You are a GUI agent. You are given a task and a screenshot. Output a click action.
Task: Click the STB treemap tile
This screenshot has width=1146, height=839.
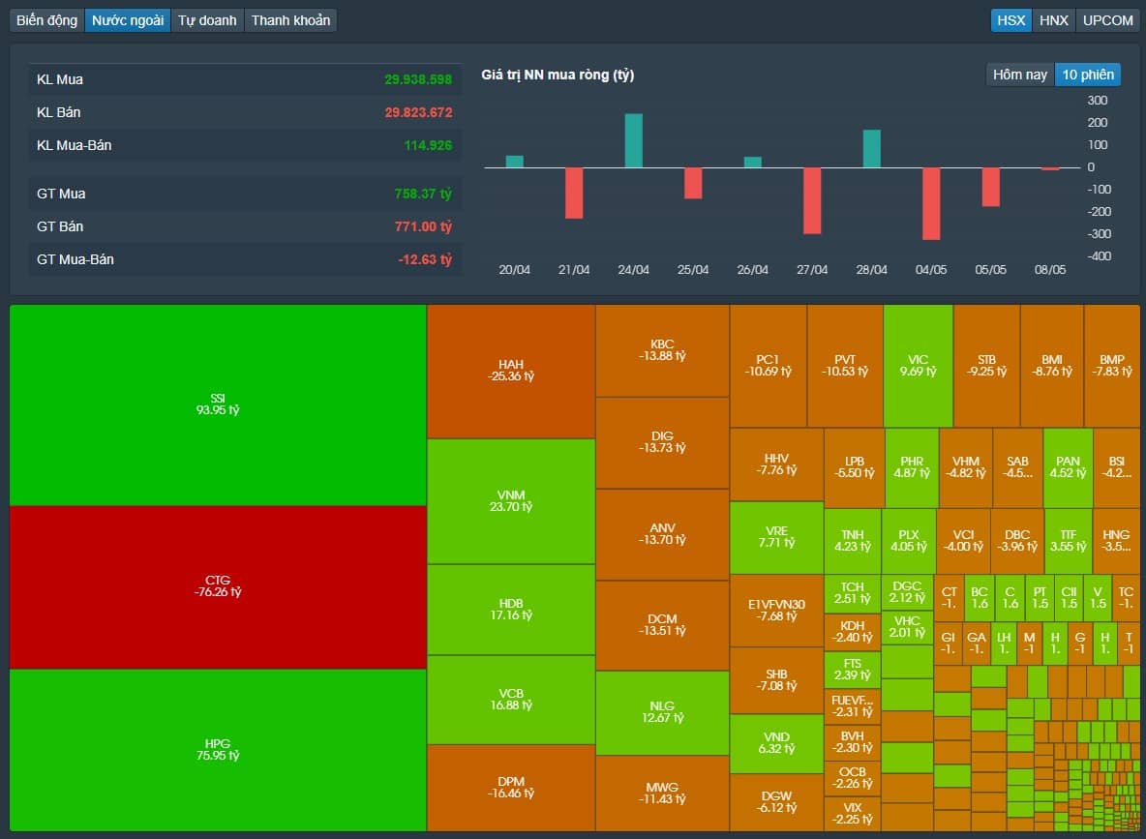(x=986, y=366)
